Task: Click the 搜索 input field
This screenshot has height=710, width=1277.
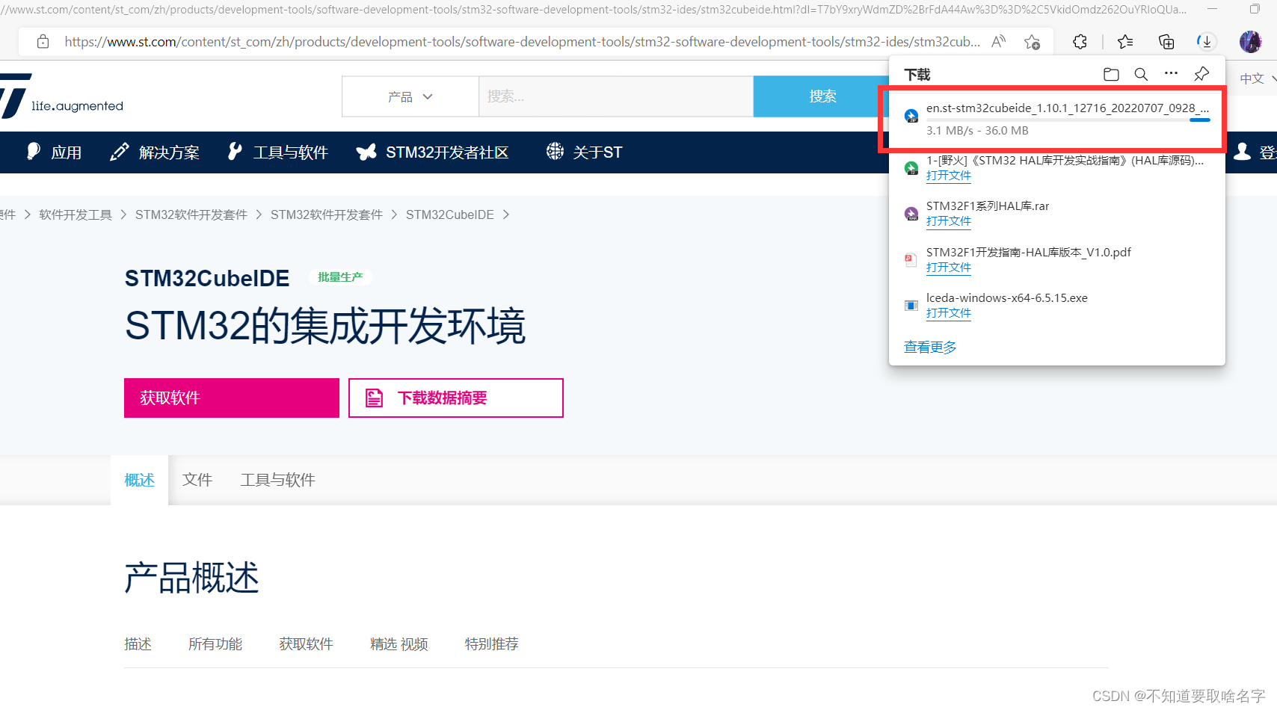Action: pos(616,96)
